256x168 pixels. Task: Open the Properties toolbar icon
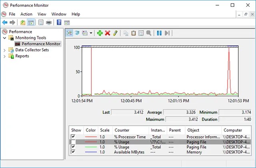coord(41,22)
